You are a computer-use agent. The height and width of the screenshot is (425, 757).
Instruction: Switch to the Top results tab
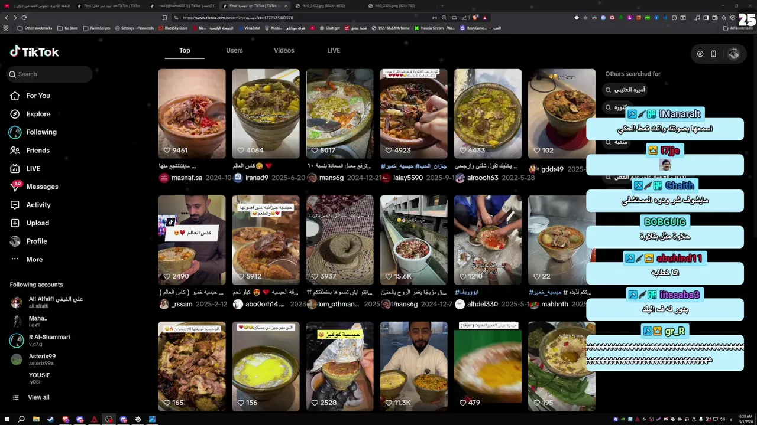coord(185,51)
